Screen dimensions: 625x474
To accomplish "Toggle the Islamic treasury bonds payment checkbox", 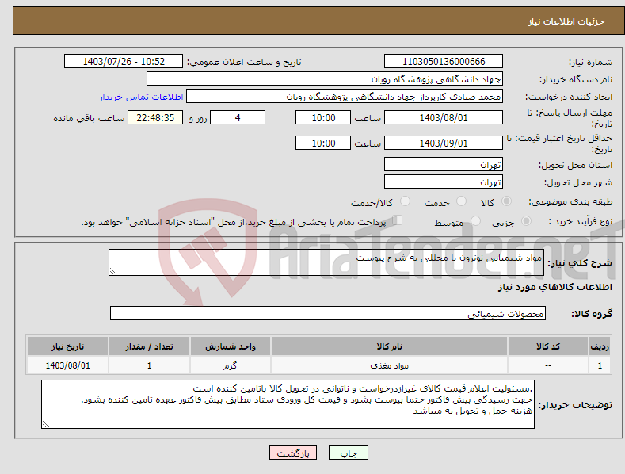I will (397, 220).
